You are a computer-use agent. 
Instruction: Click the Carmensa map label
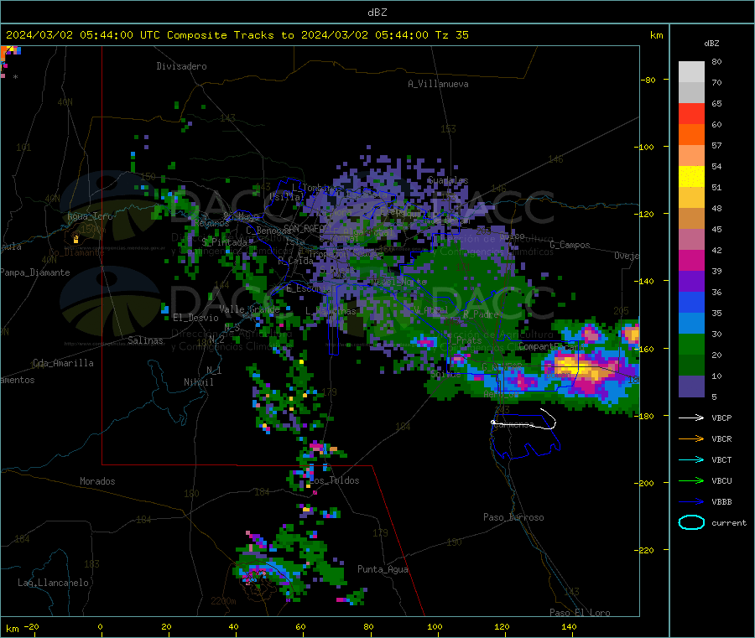click(513, 424)
